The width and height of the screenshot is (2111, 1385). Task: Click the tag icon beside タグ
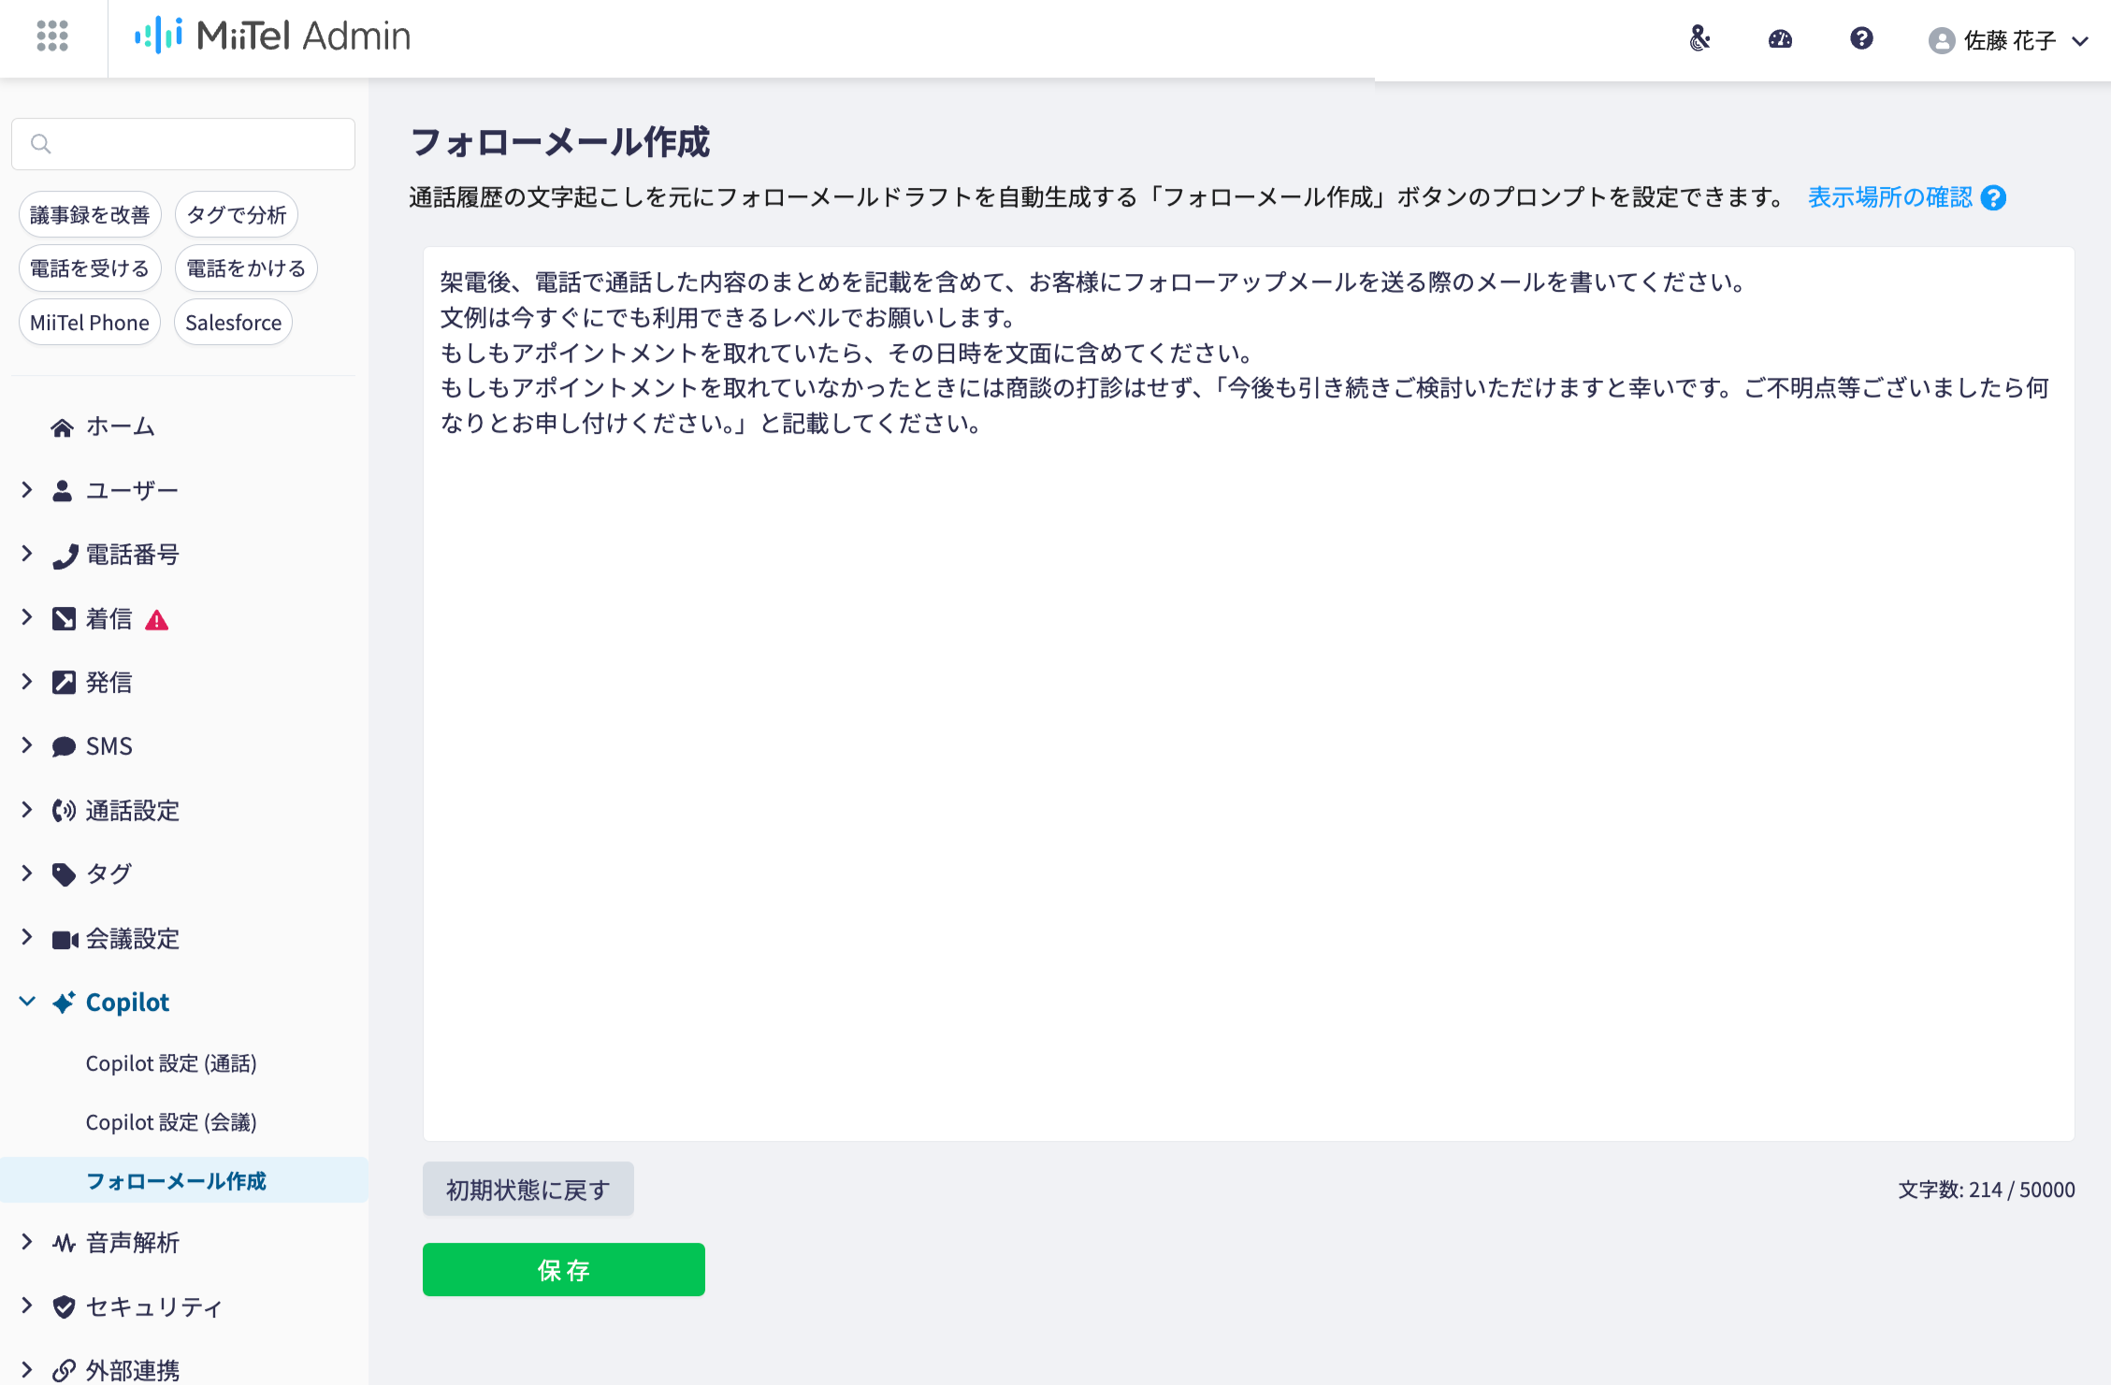(64, 874)
